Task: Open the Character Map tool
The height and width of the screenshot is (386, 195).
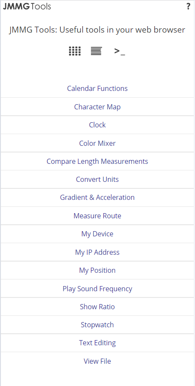Action: (x=97, y=107)
